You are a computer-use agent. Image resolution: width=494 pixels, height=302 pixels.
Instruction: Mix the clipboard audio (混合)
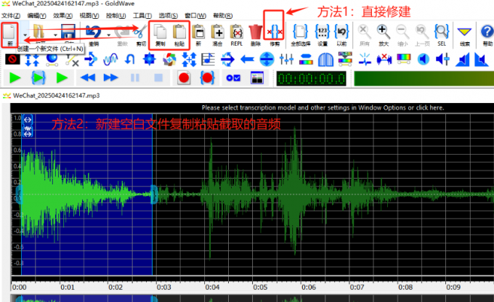point(217,35)
